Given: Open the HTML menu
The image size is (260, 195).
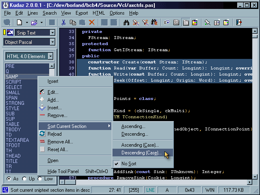Looking at the screenshot, I should click(x=99, y=13).
